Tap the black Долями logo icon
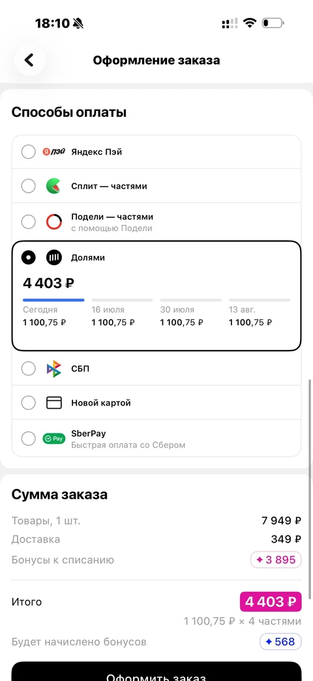The height and width of the screenshot is (681, 313). pyautogui.click(x=53, y=257)
